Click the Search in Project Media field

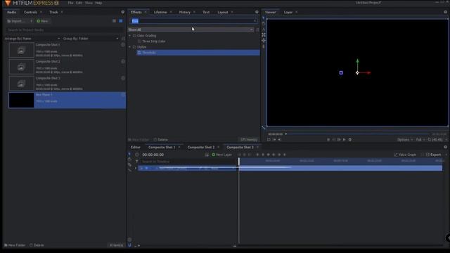[x=65, y=30]
